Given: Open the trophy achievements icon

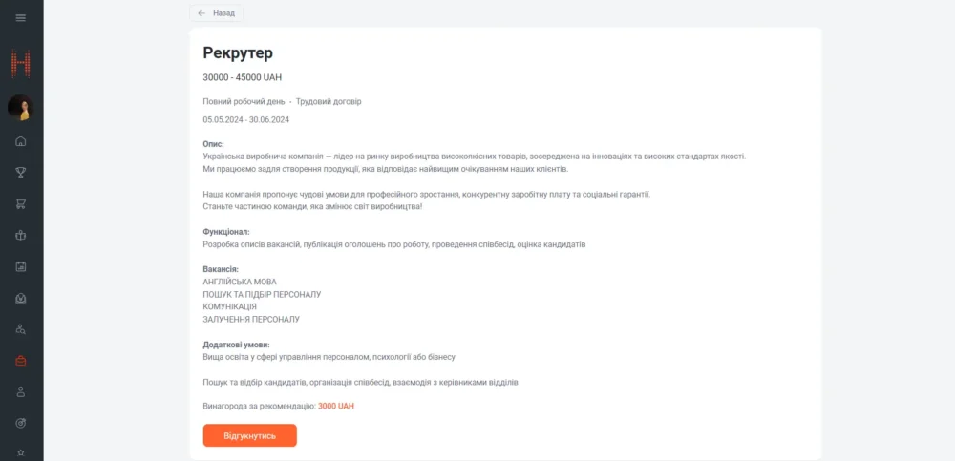Looking at the screenshot, I should 21,173.
